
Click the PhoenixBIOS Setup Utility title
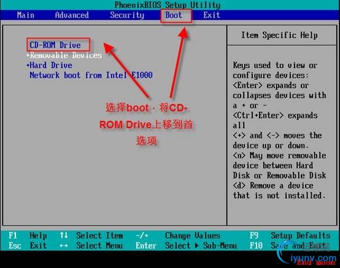coord(168,5)
